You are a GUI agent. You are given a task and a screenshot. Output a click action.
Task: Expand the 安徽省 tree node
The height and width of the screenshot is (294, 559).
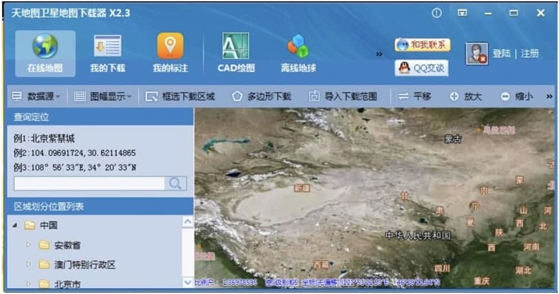28,245
